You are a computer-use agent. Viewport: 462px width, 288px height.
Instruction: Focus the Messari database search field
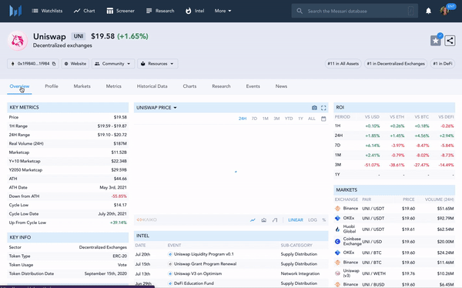point(355,11)
